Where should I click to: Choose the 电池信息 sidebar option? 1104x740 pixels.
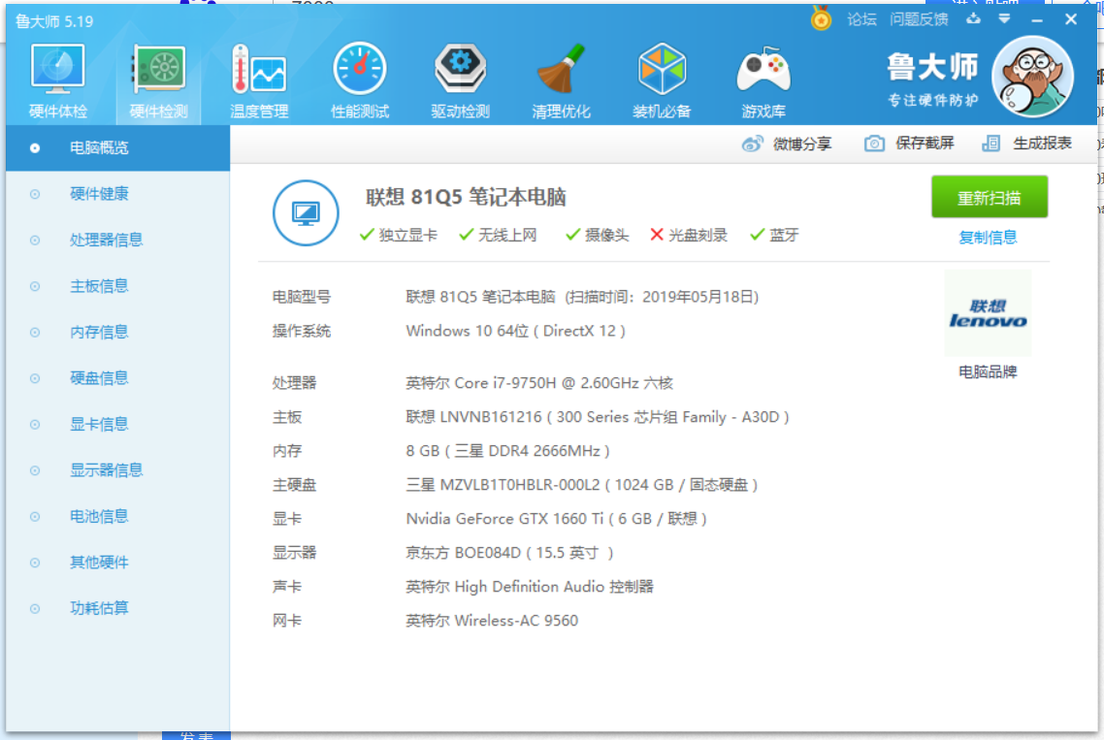[x=99, y=516]
